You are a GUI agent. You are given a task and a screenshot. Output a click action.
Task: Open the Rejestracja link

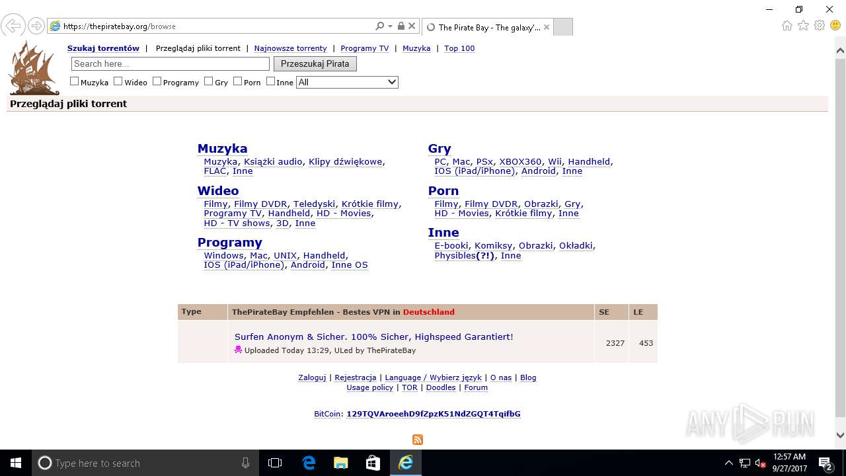coord(356,377)
